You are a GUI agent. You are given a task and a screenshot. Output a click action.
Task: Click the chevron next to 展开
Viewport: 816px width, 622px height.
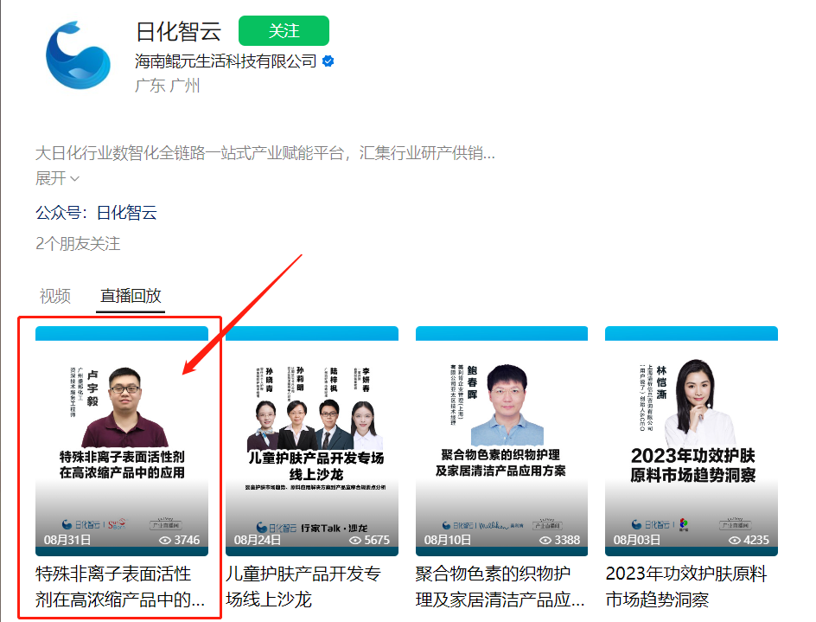(75, 179)
